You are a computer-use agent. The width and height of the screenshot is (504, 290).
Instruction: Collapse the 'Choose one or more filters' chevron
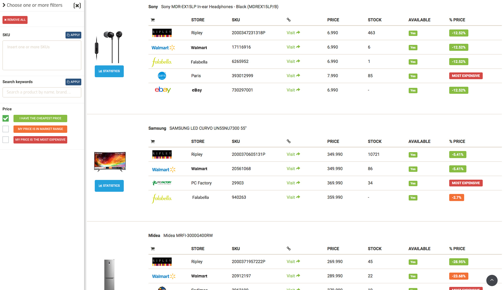4,5
